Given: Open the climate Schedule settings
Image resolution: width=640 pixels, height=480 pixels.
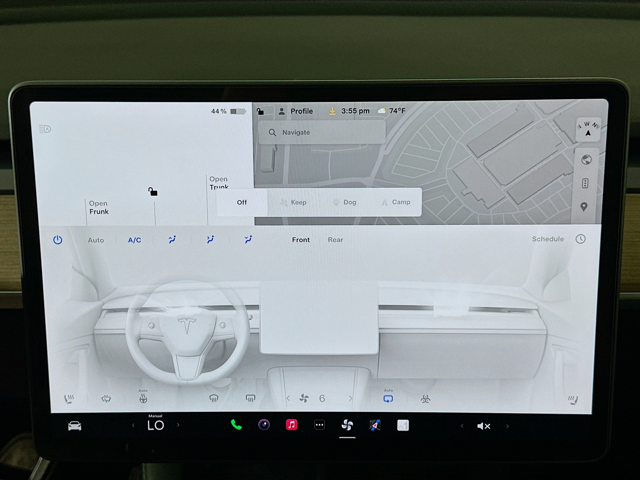Looking at the screenshot, I should coord(548,239).
